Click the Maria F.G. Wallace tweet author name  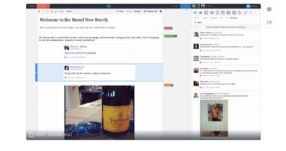point(79,47)
